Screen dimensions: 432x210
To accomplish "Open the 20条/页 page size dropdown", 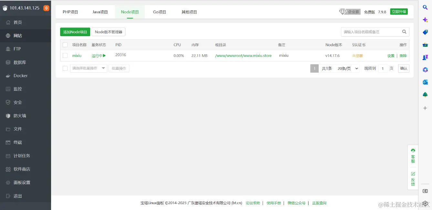I will pyautogui.click(x=348, y=68).
